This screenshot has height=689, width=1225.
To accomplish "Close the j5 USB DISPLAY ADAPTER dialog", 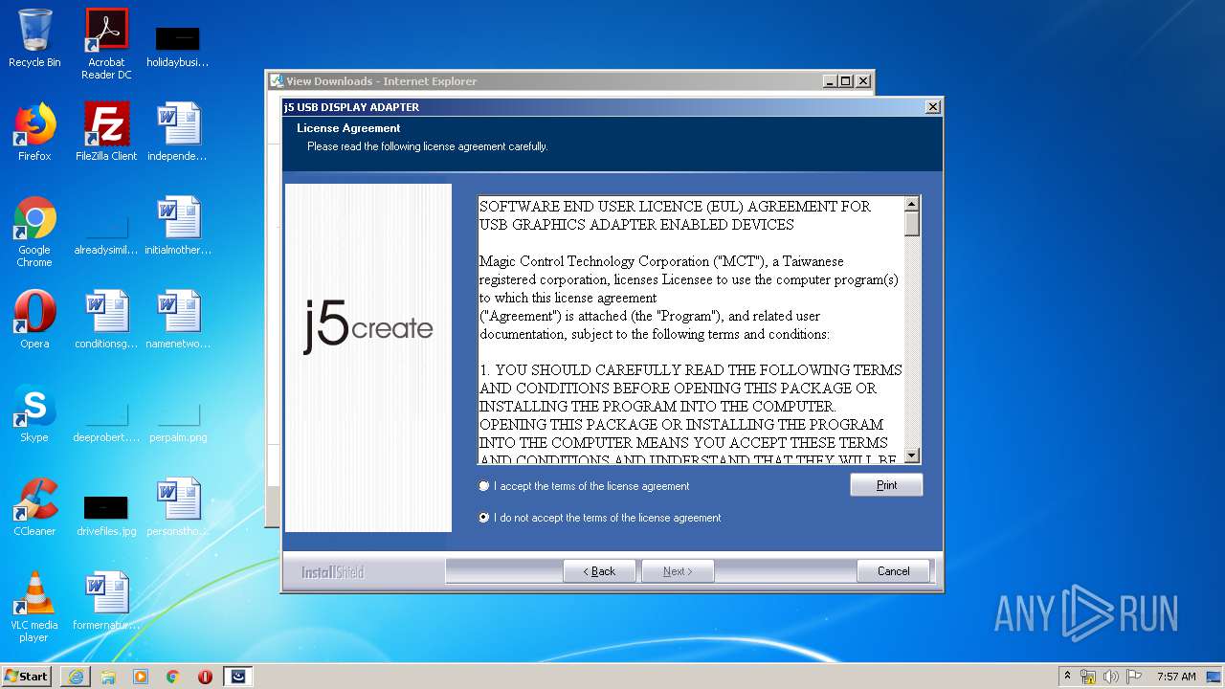I will click(x=932, y=107).
